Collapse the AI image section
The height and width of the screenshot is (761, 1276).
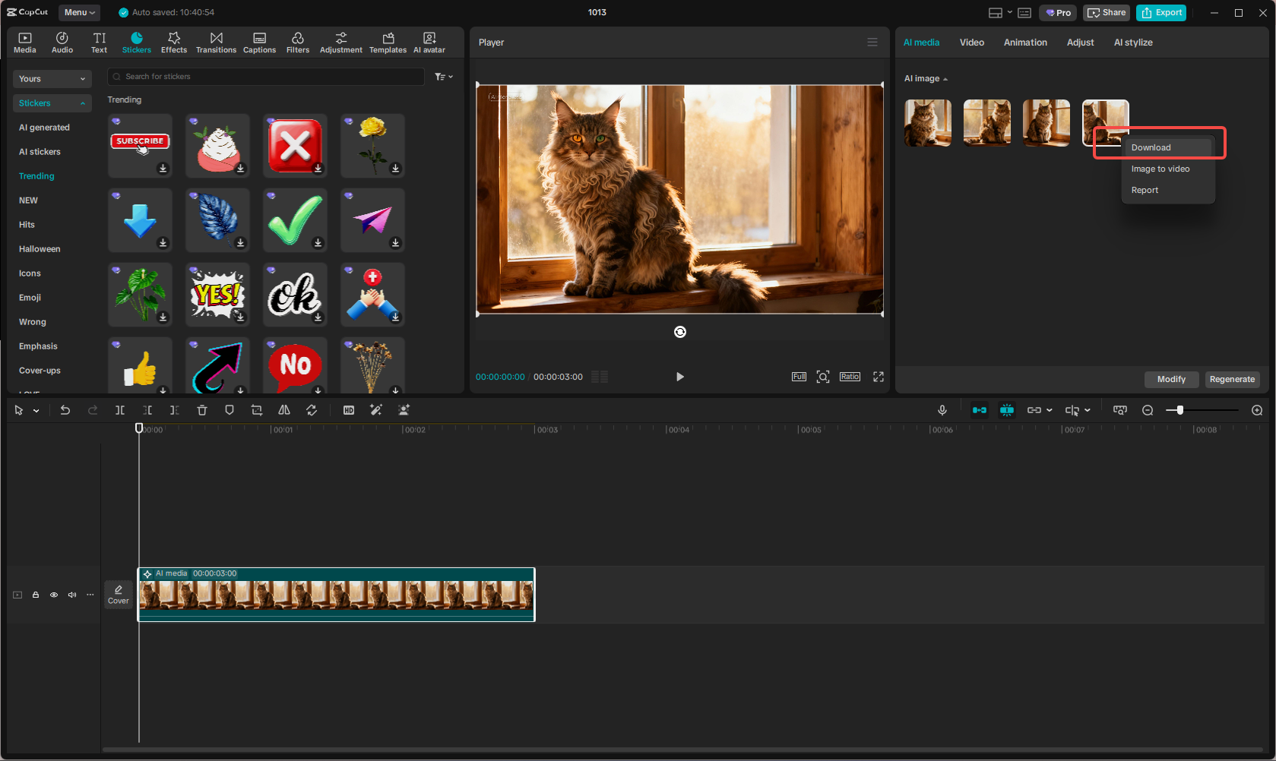(945, 78)
